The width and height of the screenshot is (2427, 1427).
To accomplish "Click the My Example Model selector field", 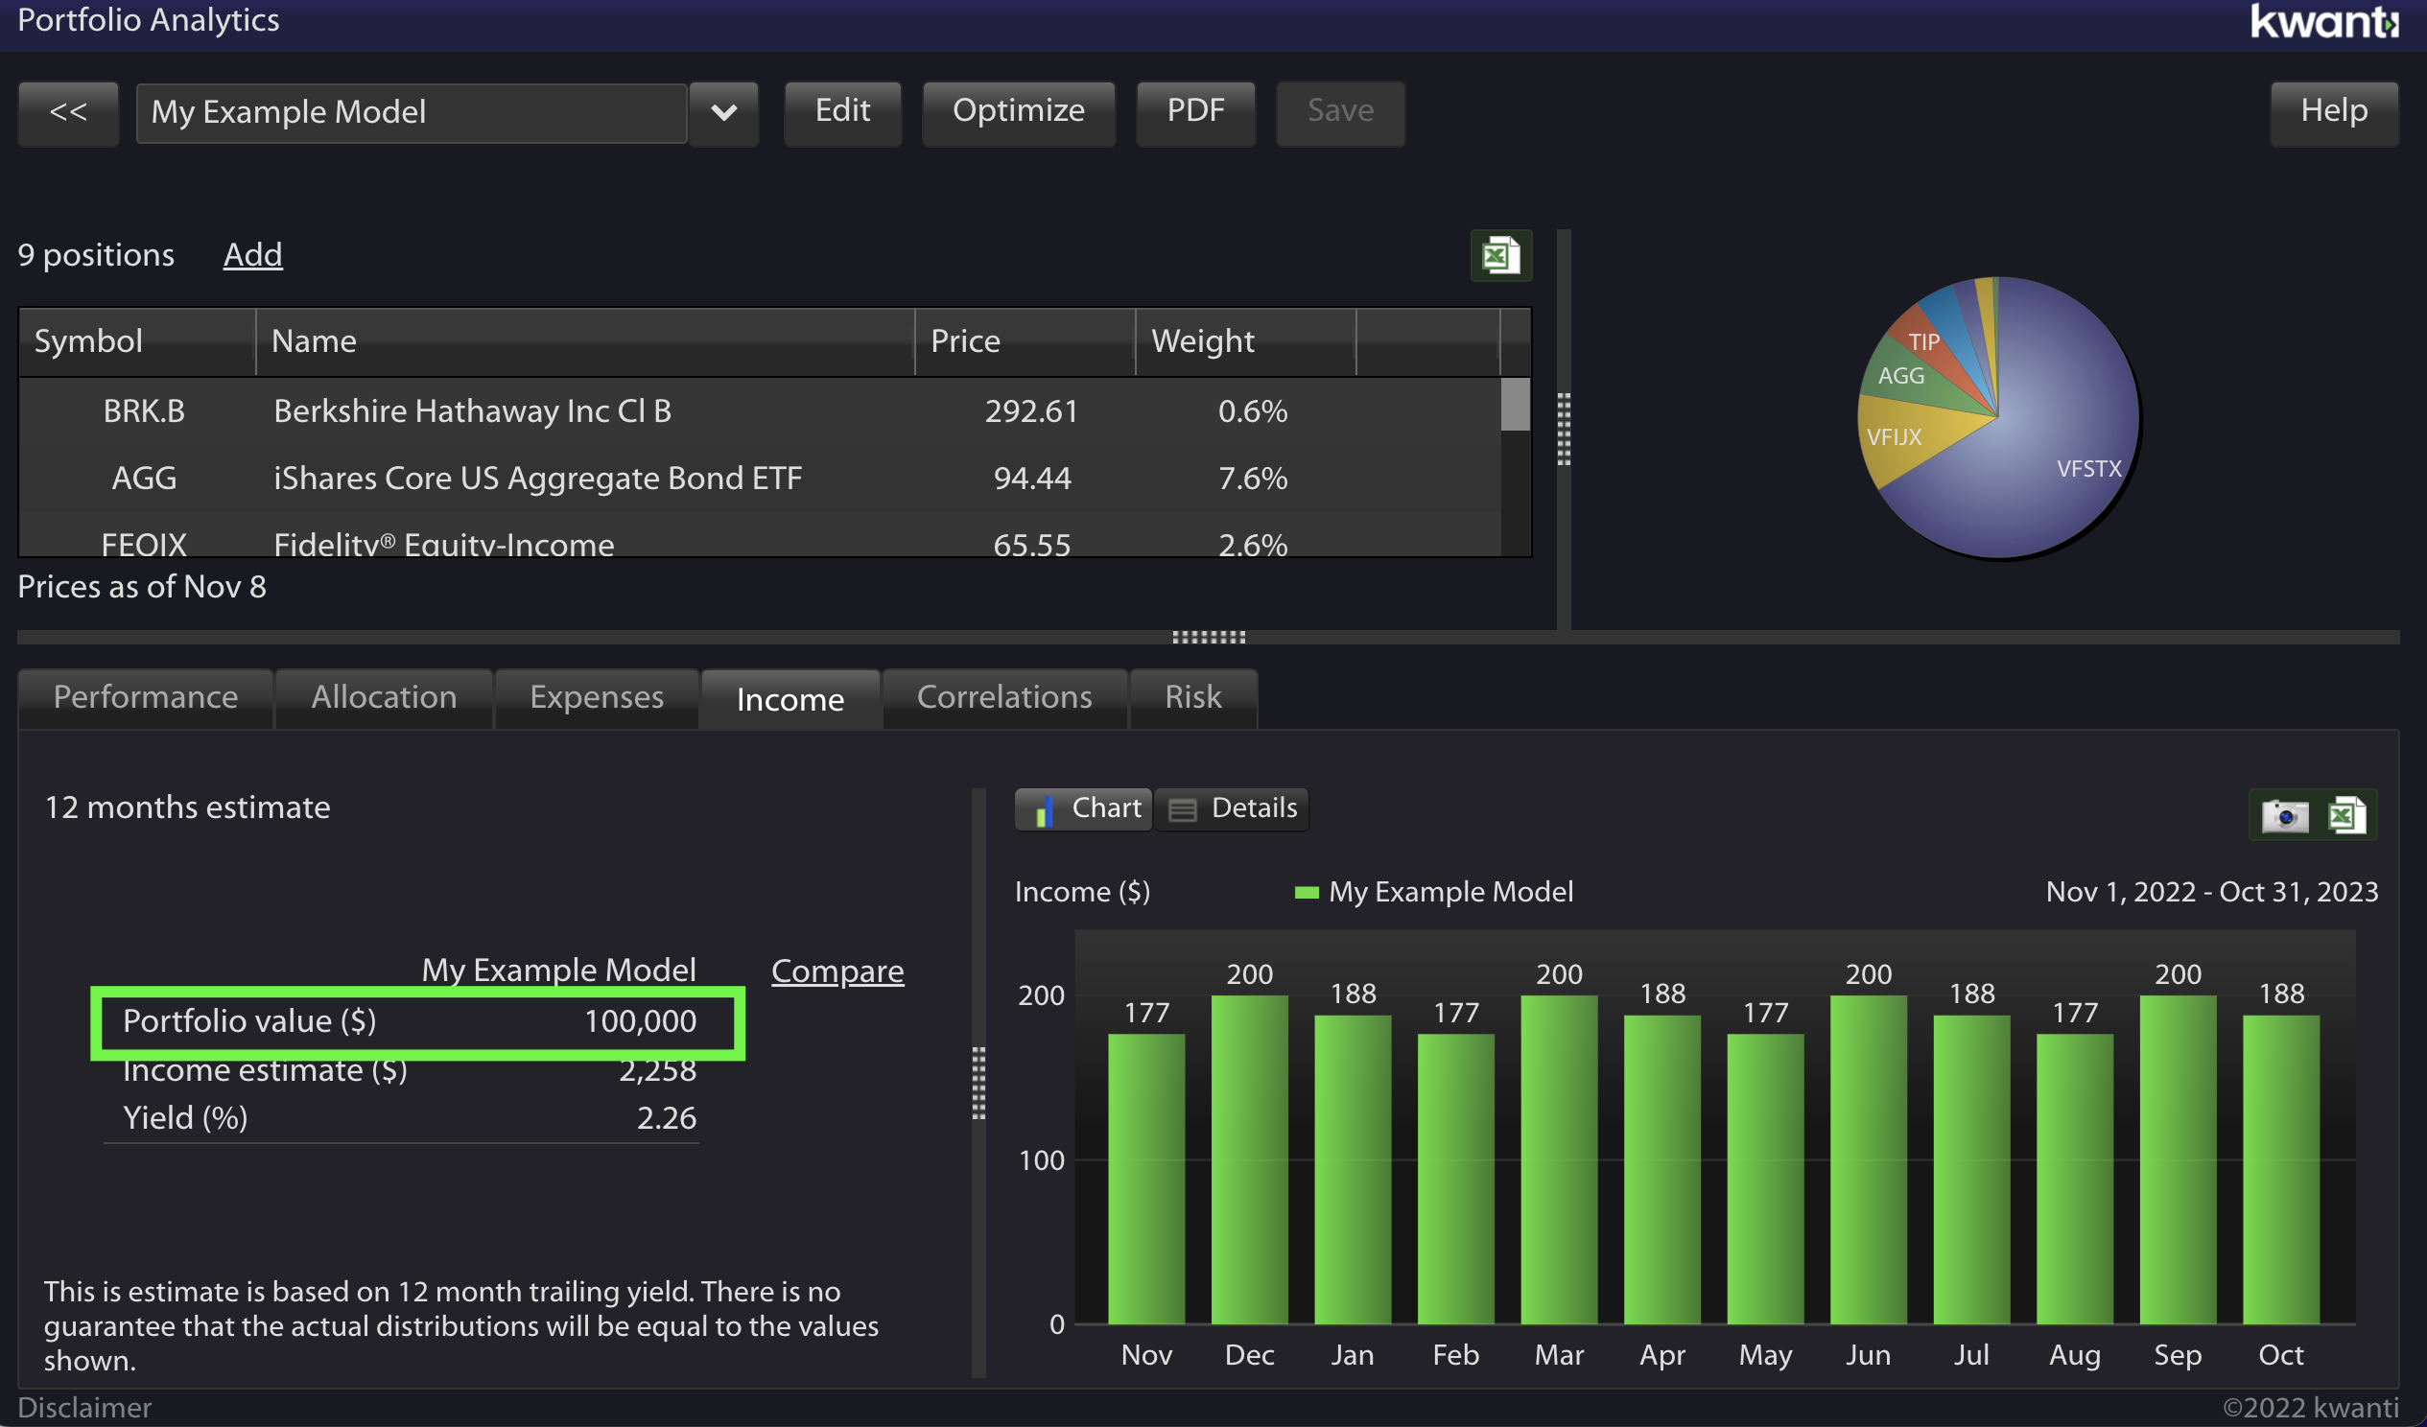I will [x=412, y=112].
